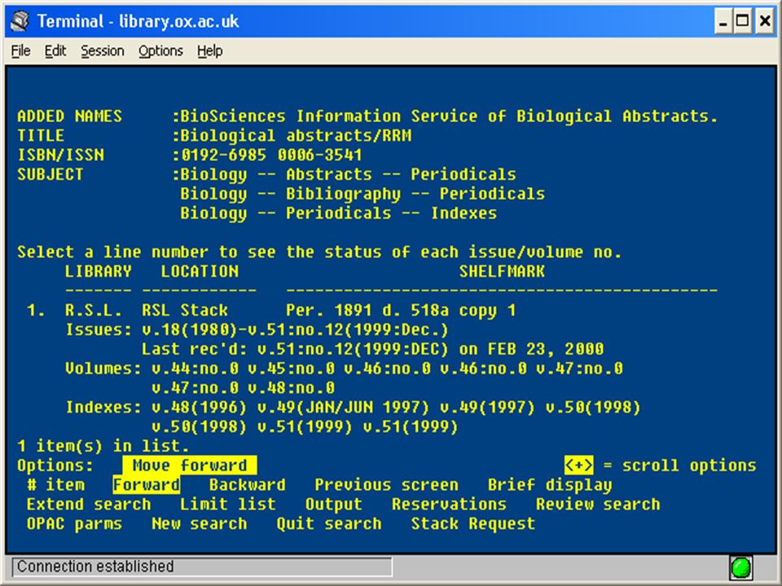Click title 'Biological abstracts/RRM'
This screenshot has height=586, width=782.
click(x=296, y=136)
